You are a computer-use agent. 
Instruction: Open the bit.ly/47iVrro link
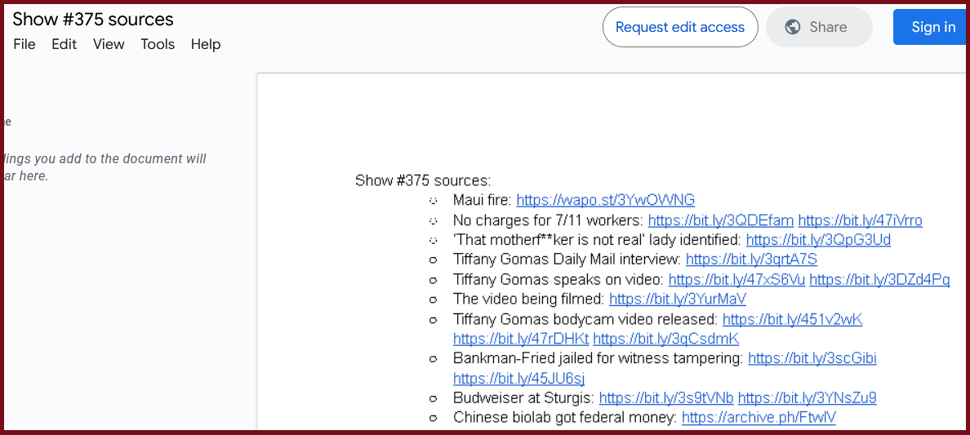pos(860,220)
